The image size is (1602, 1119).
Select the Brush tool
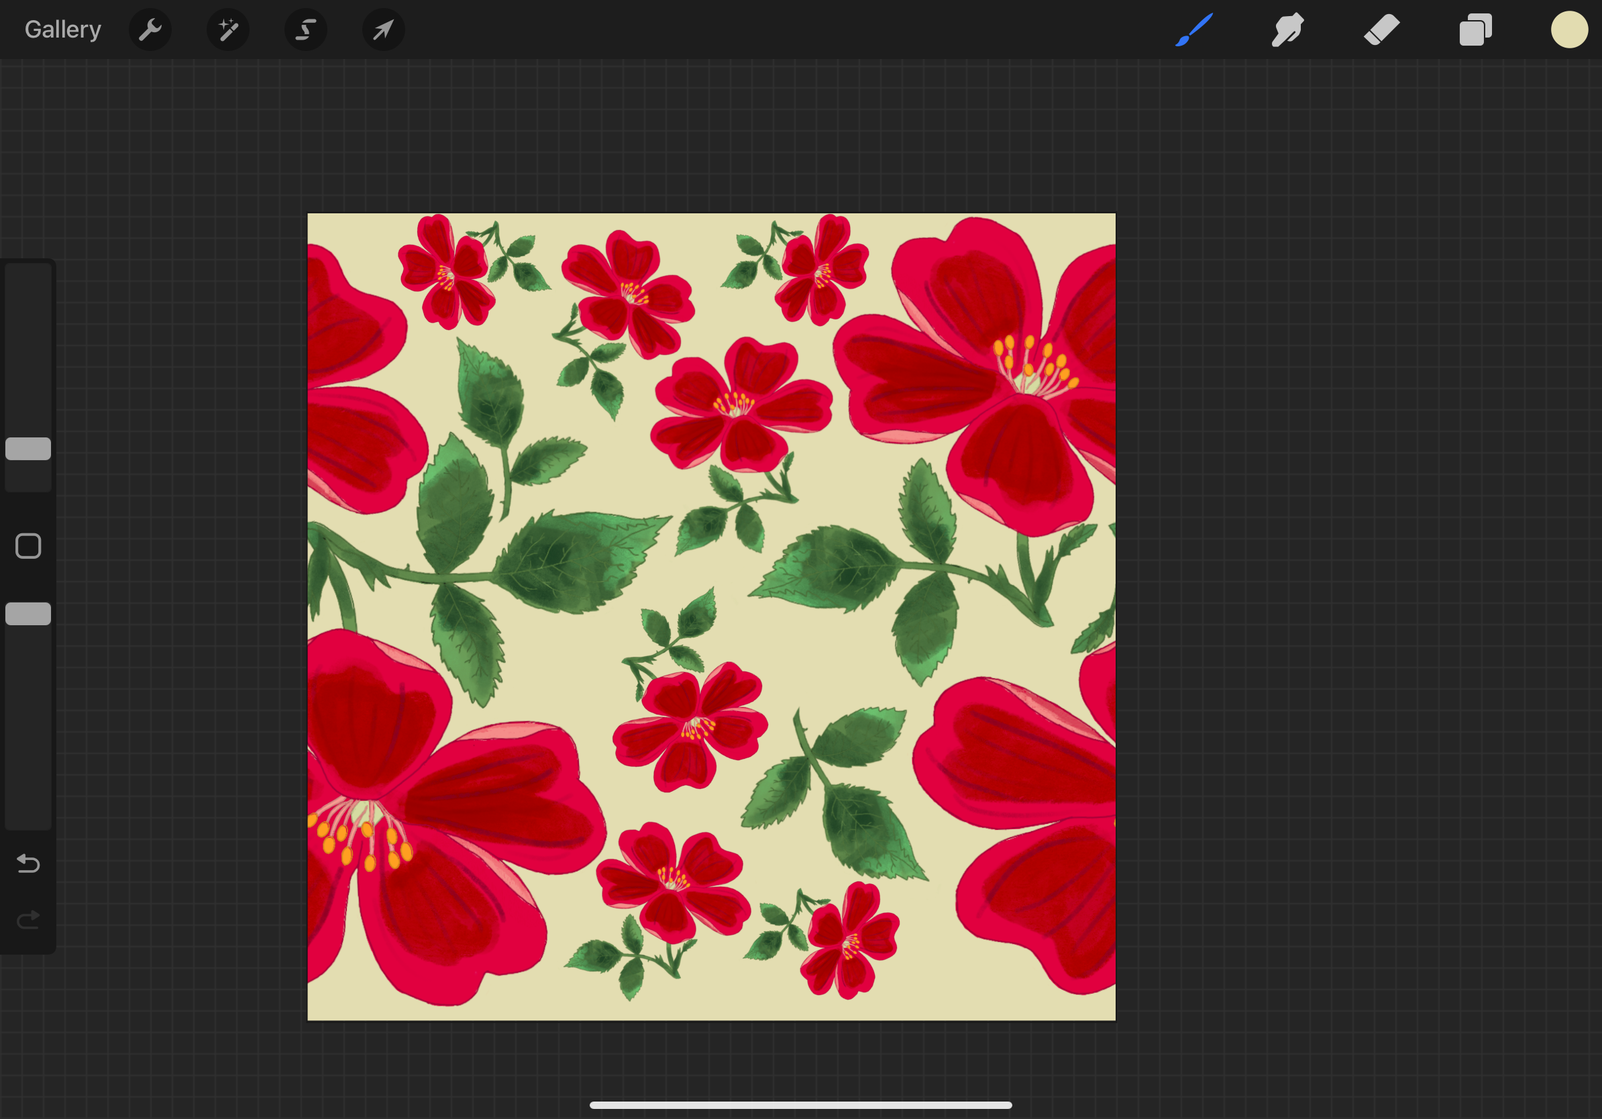tap(1194, 30)
